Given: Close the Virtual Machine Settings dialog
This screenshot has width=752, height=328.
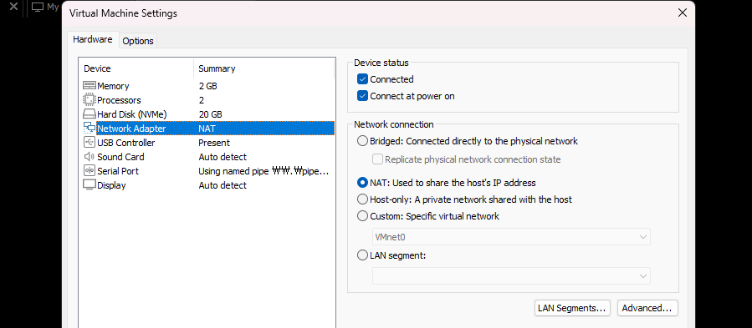Looking at the screenshot, I should point(682,13).
